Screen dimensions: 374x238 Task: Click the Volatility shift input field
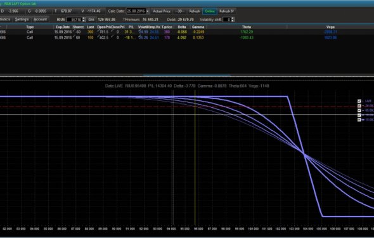tap(227, 20)
